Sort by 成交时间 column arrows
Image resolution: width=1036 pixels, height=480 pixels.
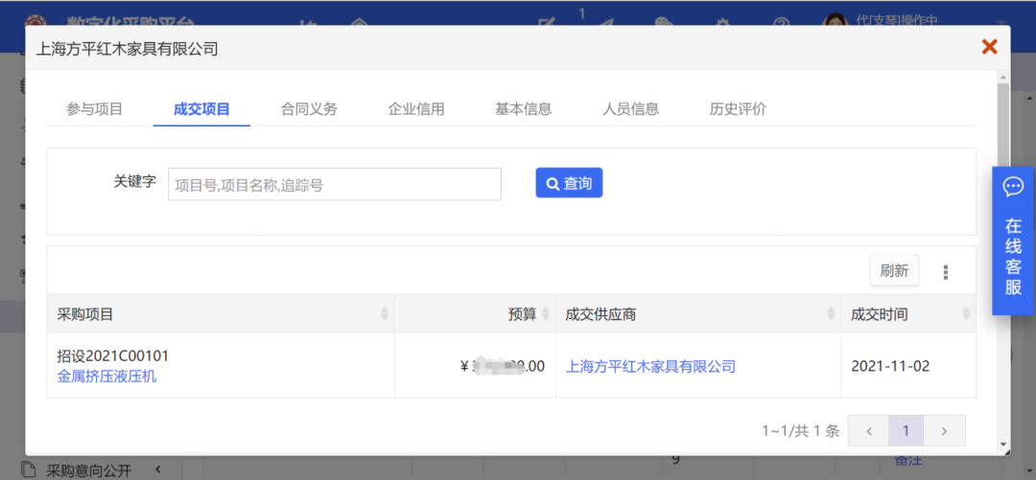point(966,314)
